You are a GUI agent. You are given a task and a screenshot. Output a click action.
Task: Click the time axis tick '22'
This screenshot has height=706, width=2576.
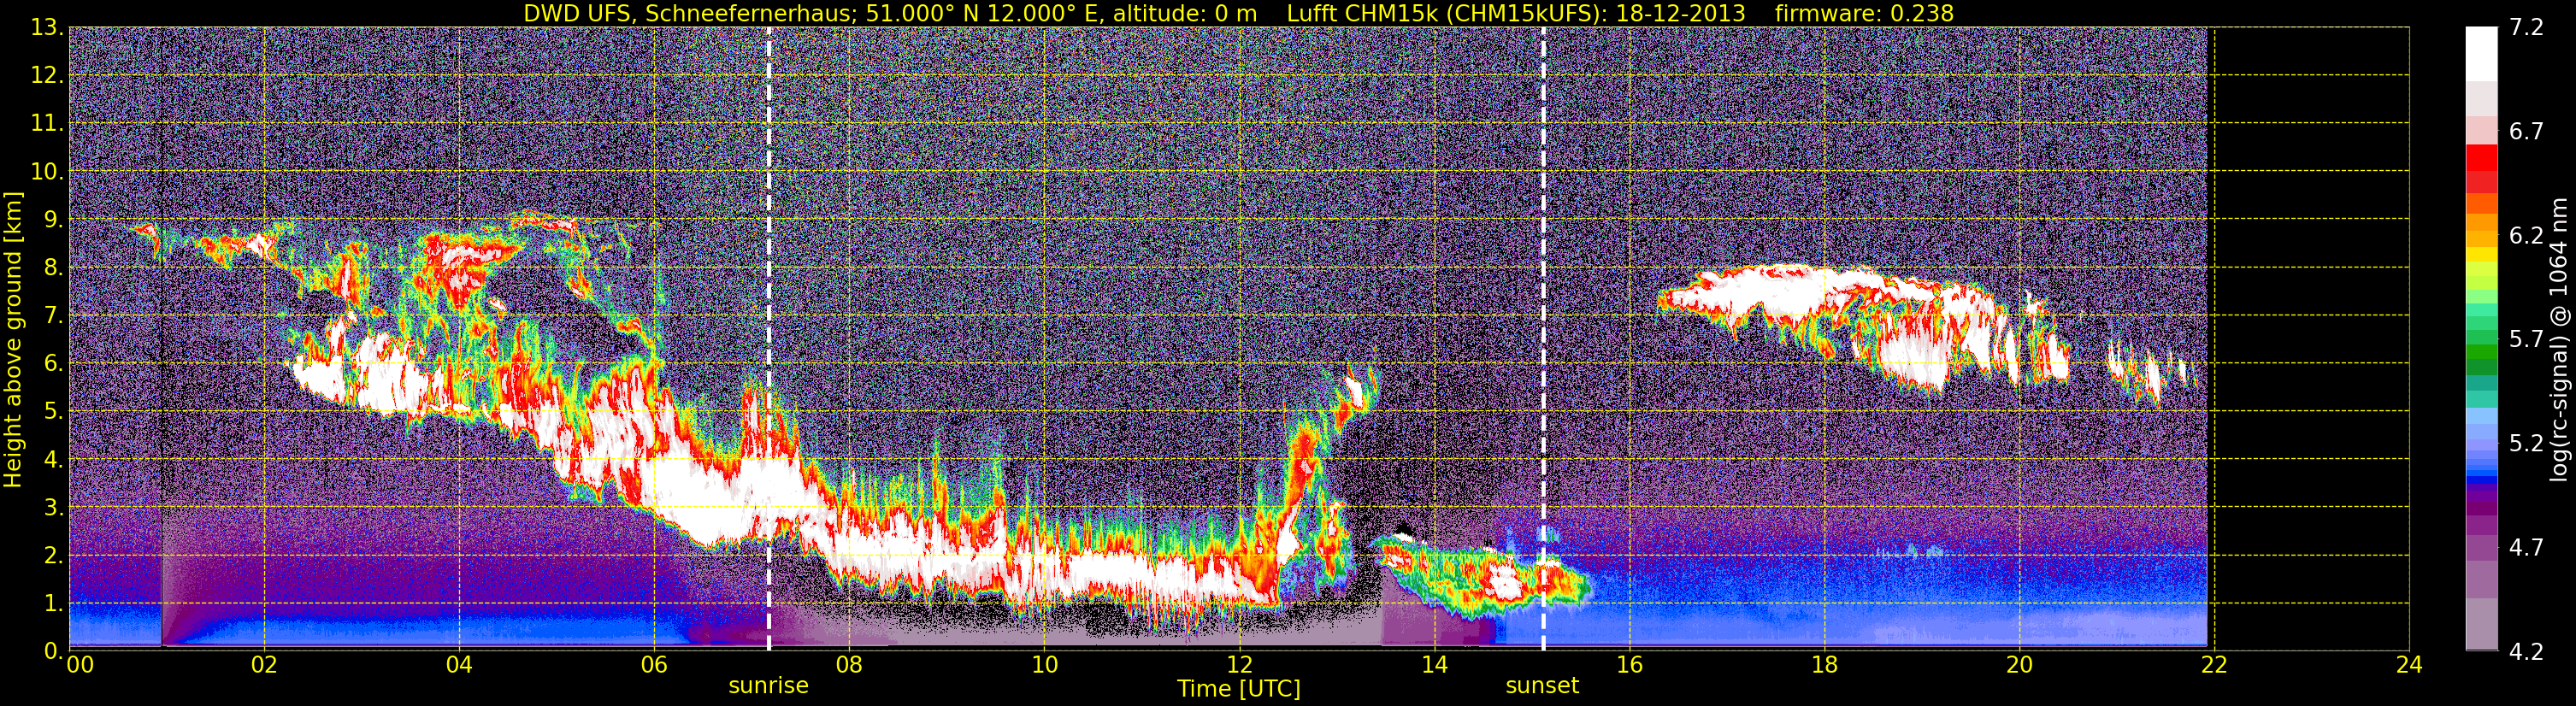2214,665
